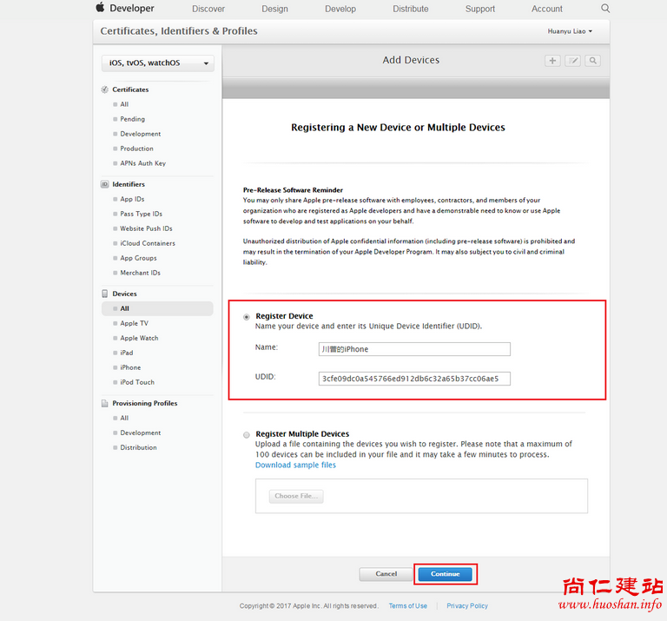
Task: Open the Support menu in top navigation
Action: click(x=479, y=9)
